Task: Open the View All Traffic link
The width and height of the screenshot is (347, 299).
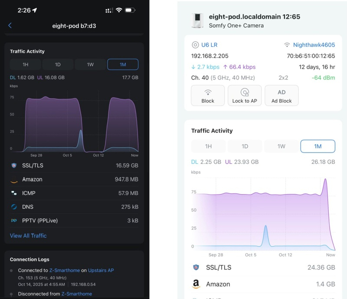Action: point(28,236)
